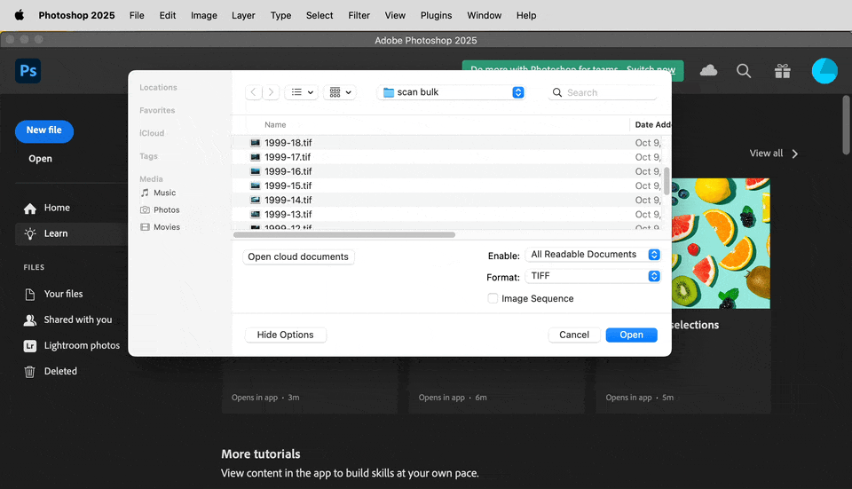Open the Type menu
This screenshot has height=489, width=852.
tap(281, 15)
